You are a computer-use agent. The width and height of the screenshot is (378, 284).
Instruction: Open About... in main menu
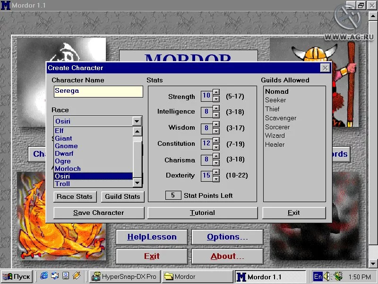coord(227,256)
